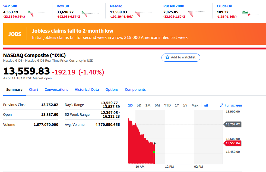Screen dimensions: 266x172
Task: Click the As of 11:18AM EST status text
Action: 28,78
